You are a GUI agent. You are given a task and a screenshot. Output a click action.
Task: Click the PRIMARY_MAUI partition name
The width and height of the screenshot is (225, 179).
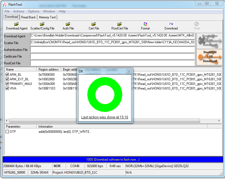(21, 84)
